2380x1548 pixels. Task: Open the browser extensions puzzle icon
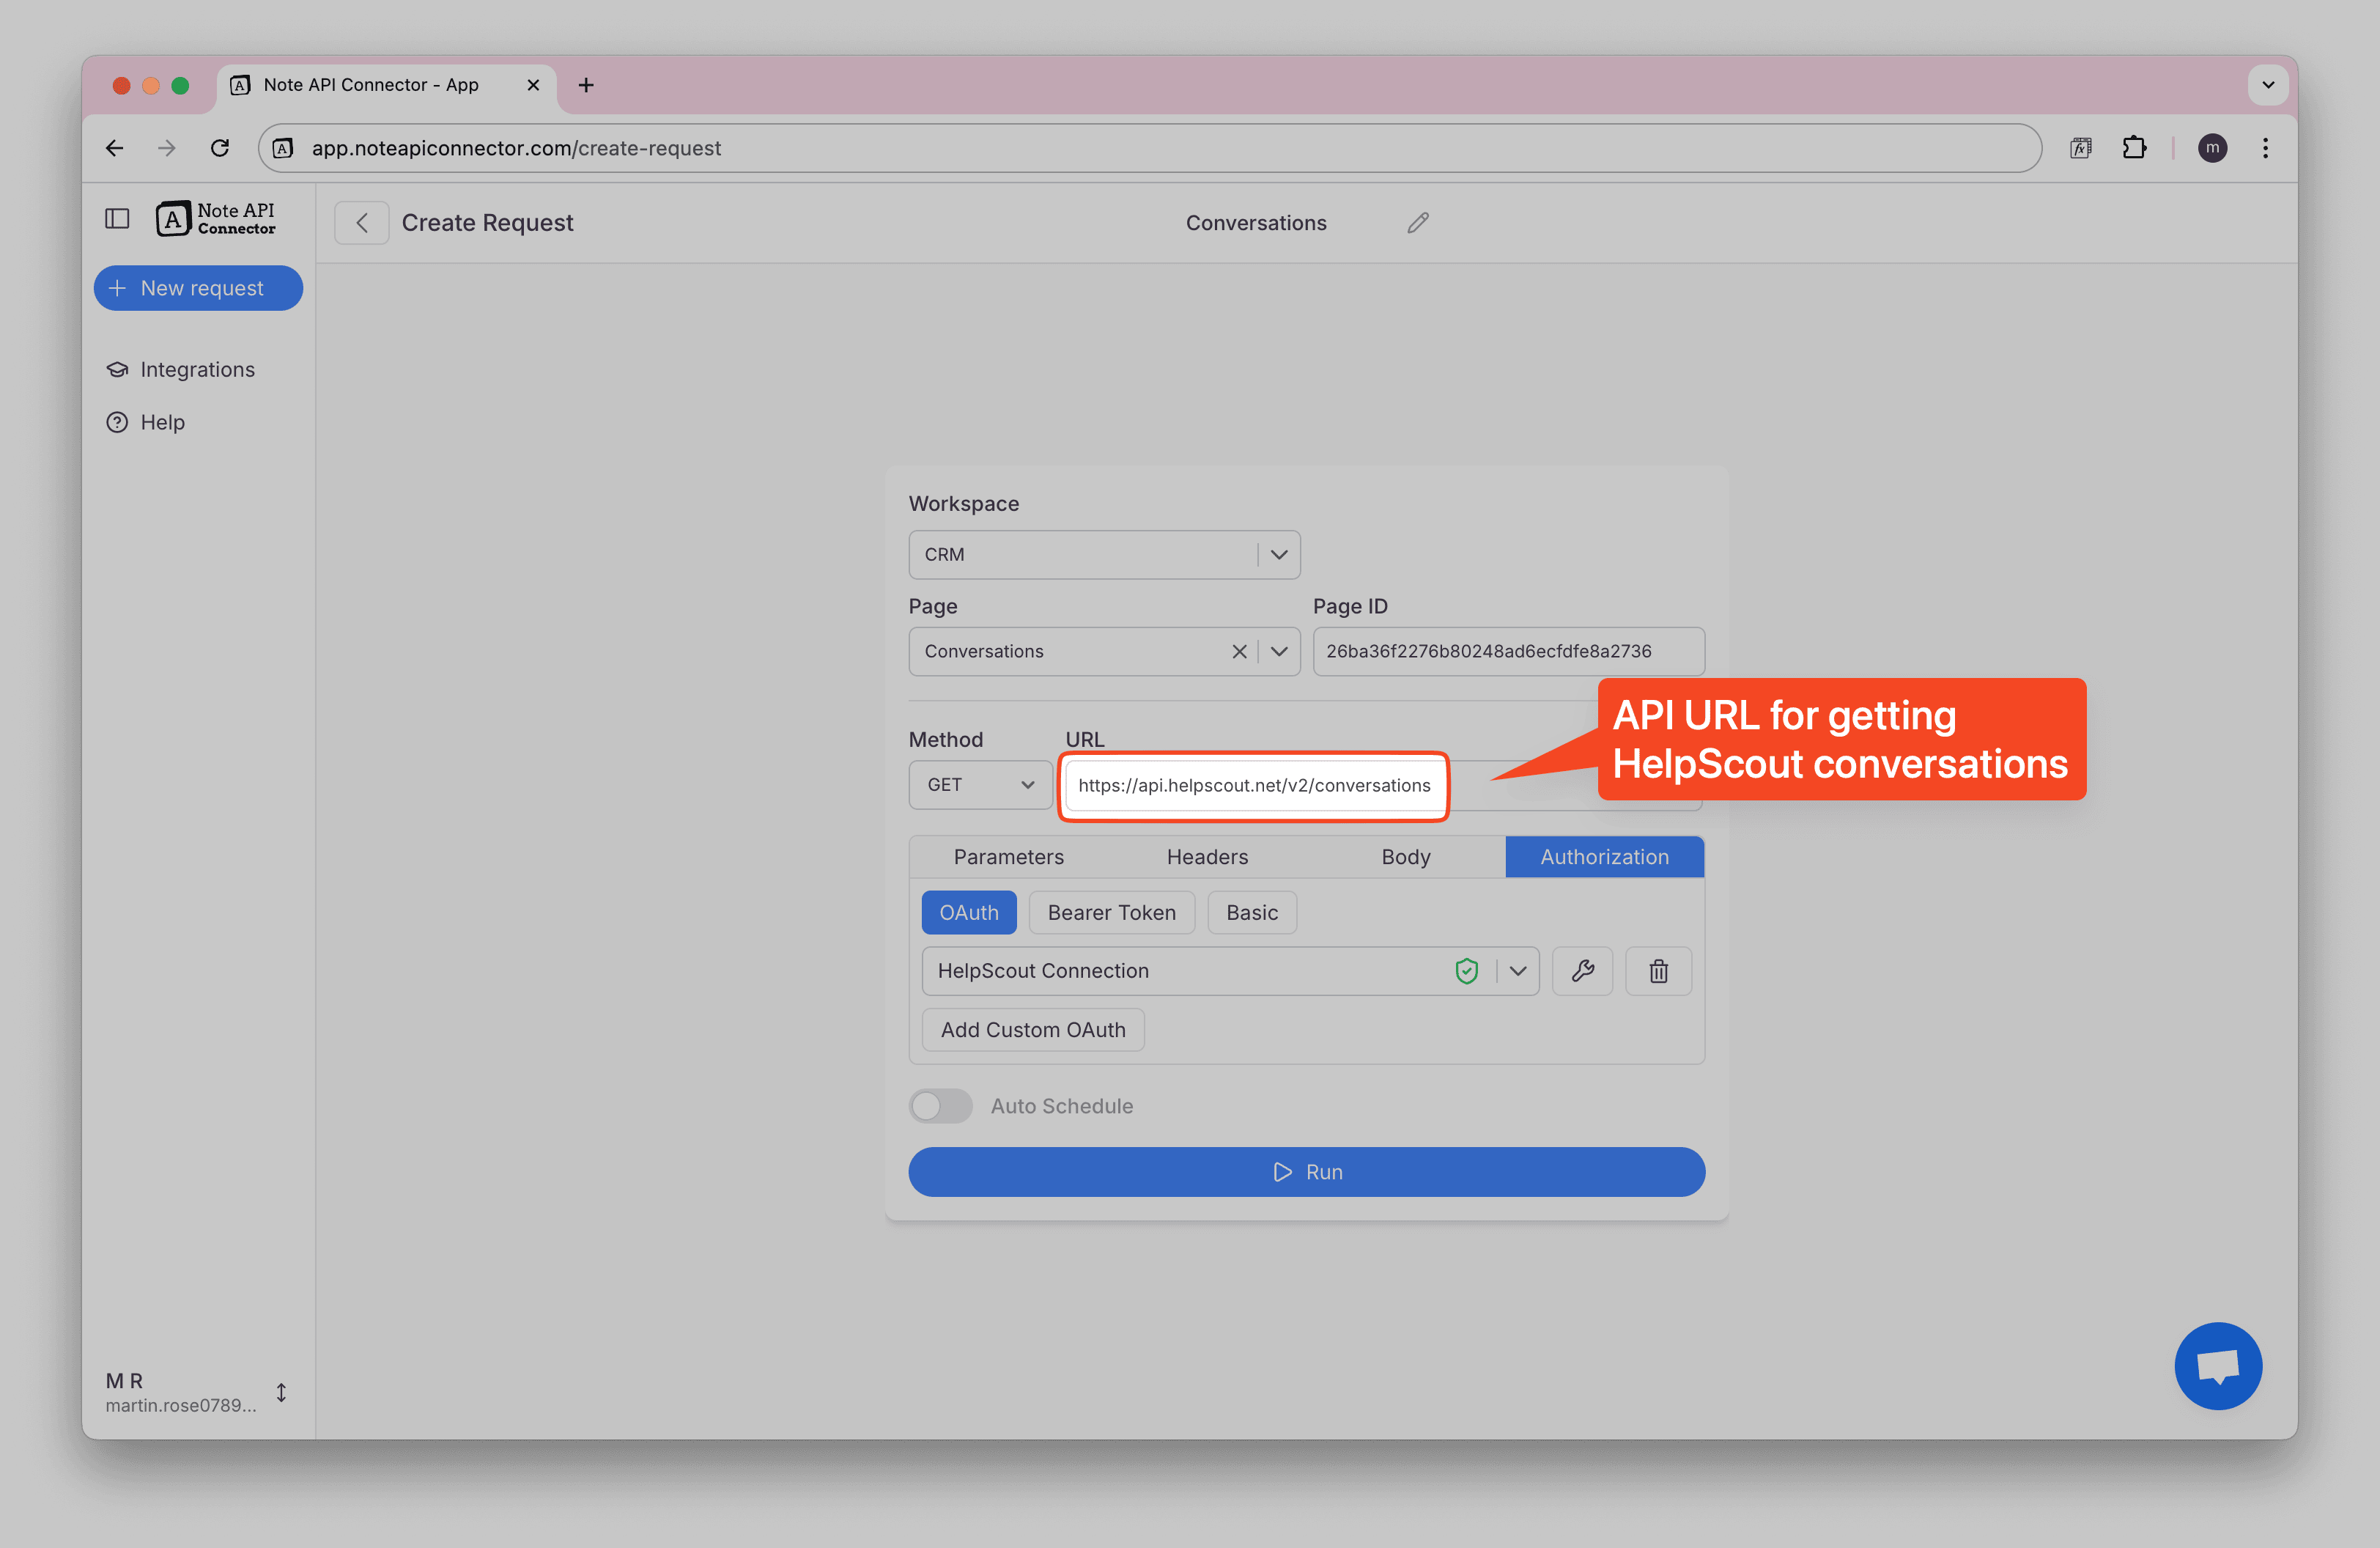[x=2134, y=148]
